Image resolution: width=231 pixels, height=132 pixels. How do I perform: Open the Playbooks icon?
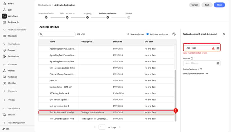click(4, 36)
